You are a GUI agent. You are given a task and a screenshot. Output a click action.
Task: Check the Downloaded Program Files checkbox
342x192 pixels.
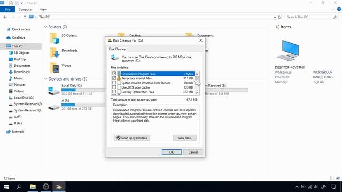click(x=114, y=74)
